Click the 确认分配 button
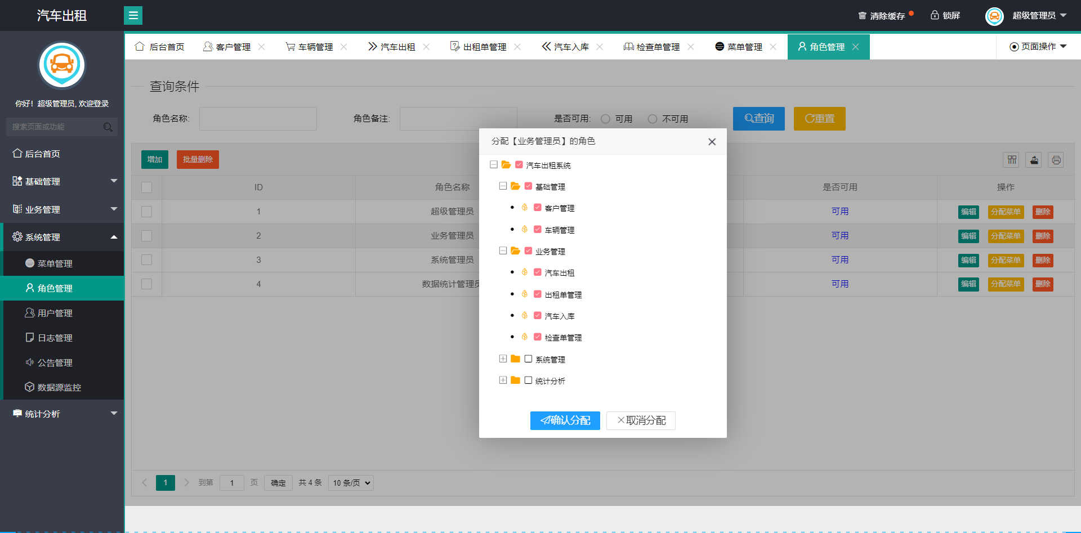 (565, 420)
